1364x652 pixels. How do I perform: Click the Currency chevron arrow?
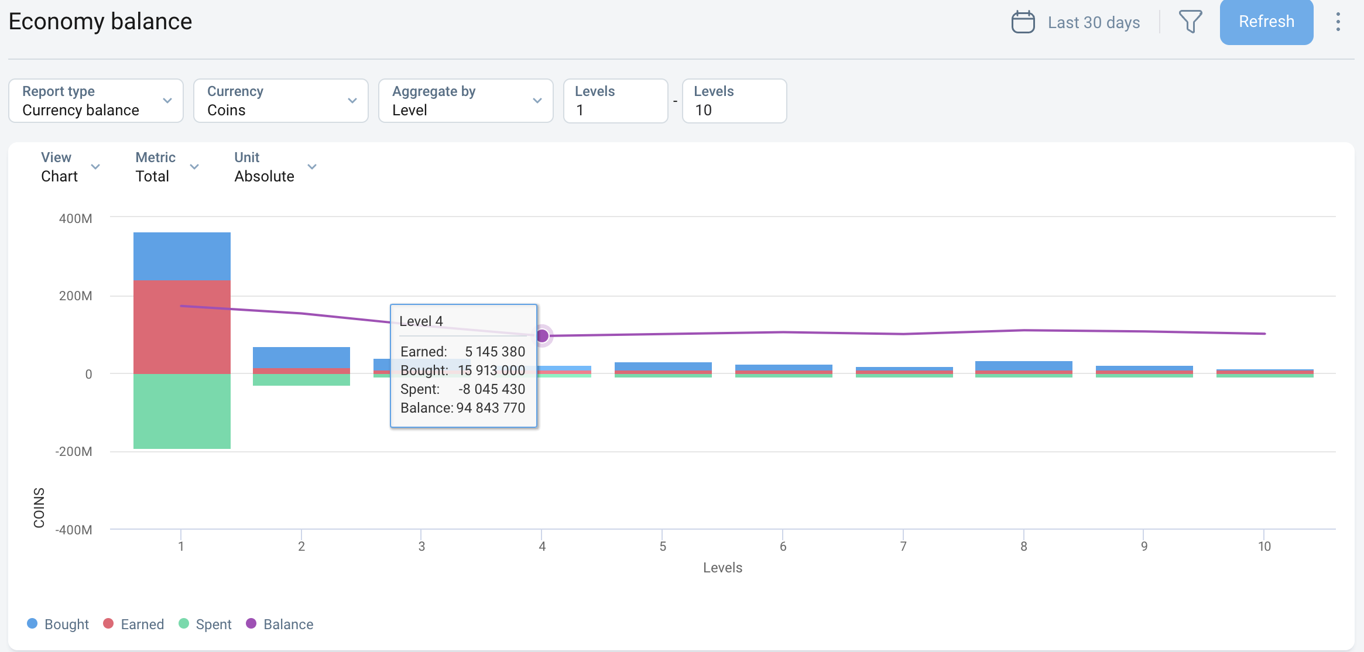(352, 101)
